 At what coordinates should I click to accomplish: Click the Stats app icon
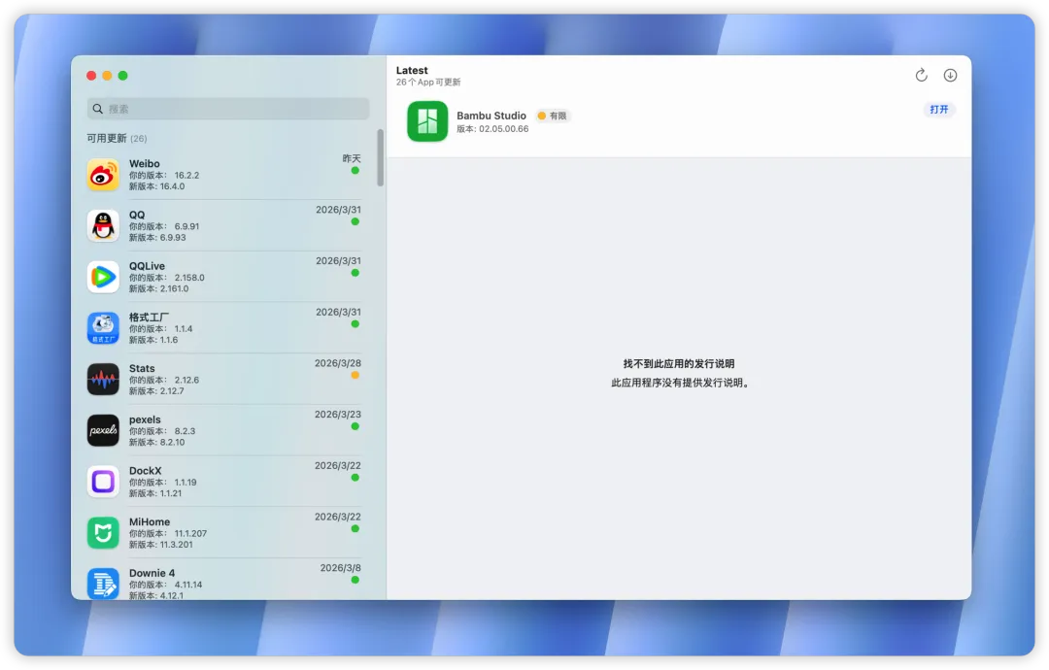[x=103, y=379]
